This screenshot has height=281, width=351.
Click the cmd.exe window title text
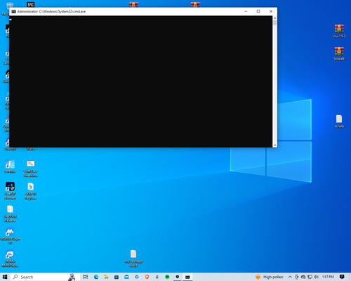pos(51,11)
